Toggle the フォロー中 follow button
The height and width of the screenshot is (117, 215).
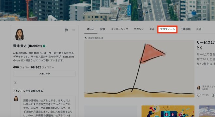[x=44, y=73]
